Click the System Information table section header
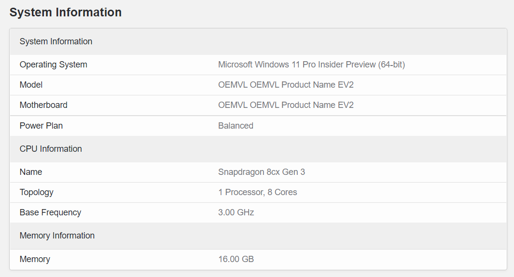The height and width of the screenshot is (277, 514). (x=56, y=41)
